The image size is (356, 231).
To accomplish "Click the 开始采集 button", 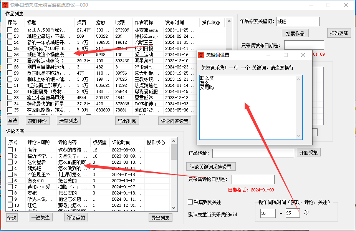I will pos(309,153).
